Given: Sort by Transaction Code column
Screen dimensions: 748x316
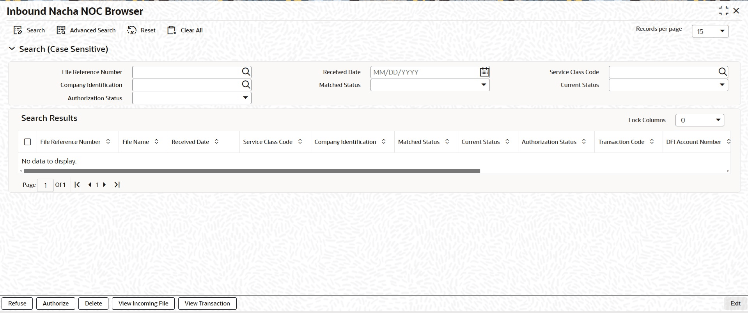Looking at the screenshot, I should 652,142.
